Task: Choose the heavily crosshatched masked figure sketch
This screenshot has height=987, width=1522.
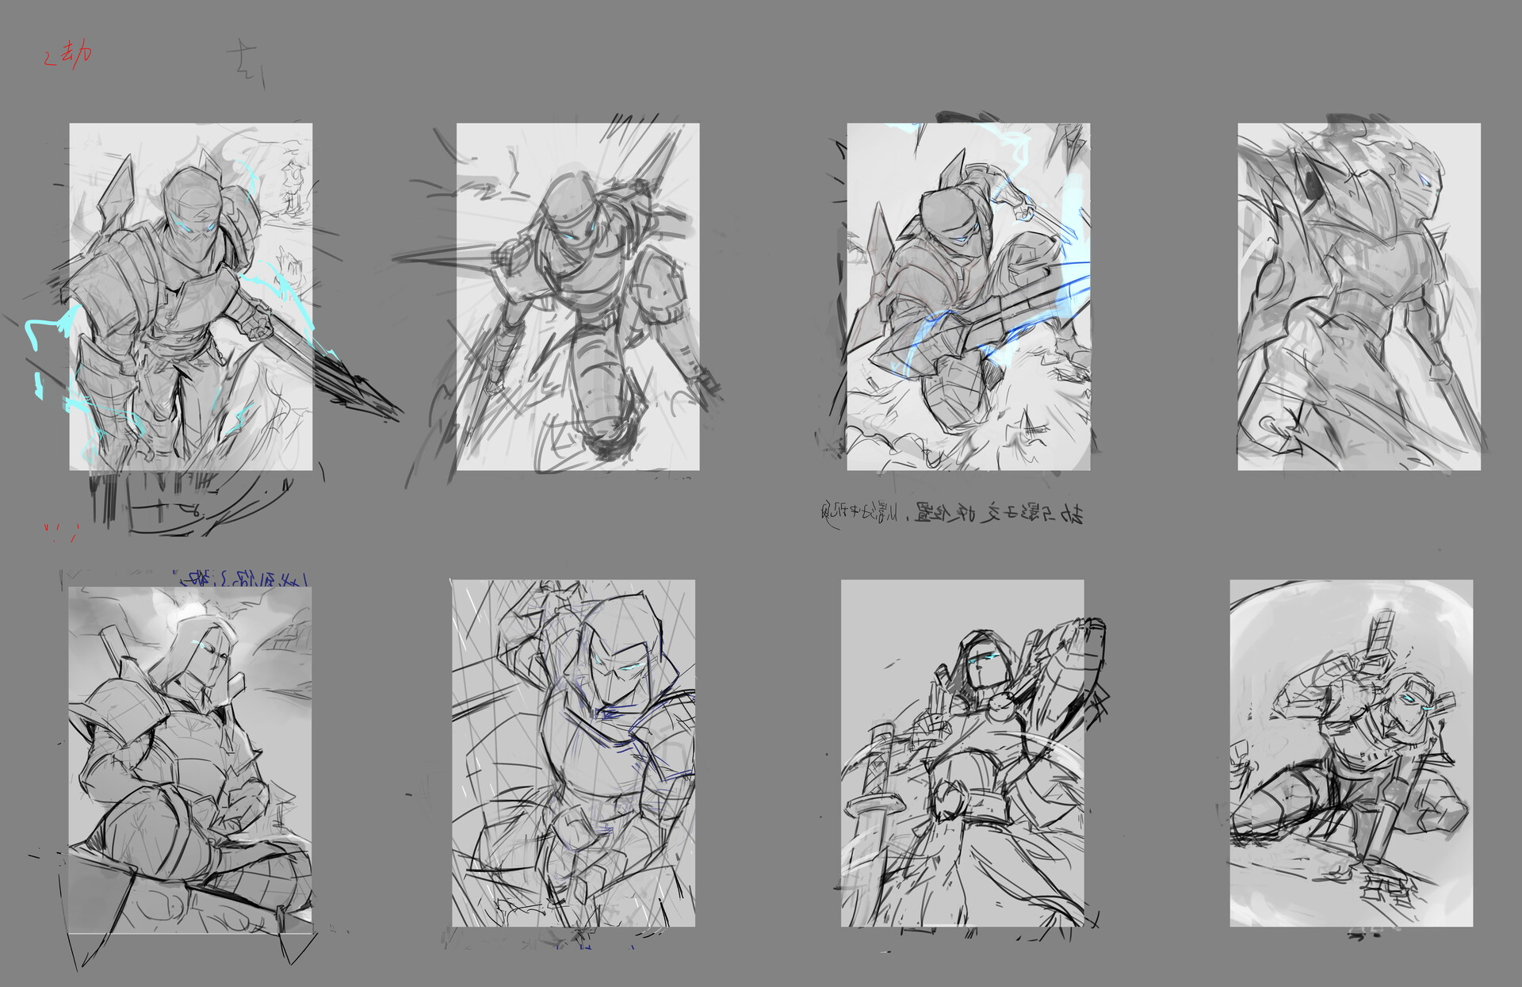Action: [573, 752]
